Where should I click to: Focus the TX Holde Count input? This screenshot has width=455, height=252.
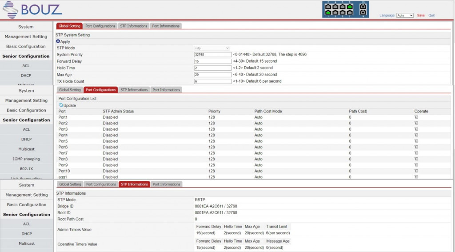point(213,82)
